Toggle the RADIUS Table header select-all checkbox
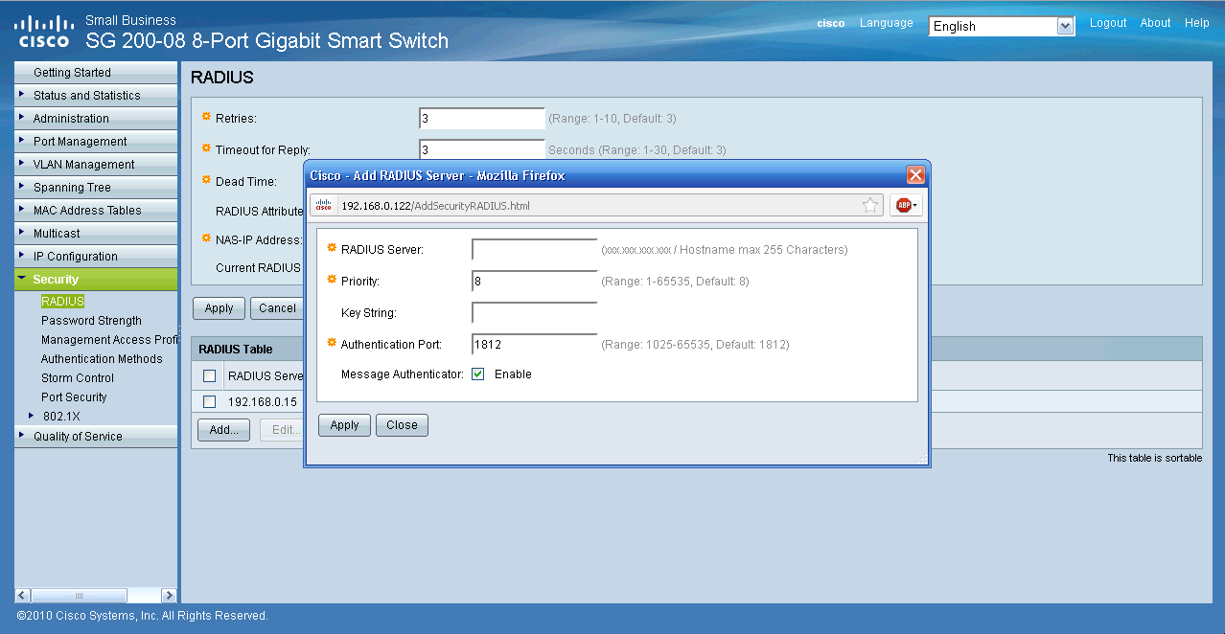The height and width of the screenshot is (634, 1225). tap(209, 376)
